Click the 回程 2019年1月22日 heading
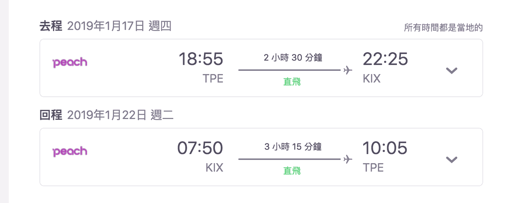The image size is (508, 203). tap(106, 115)
